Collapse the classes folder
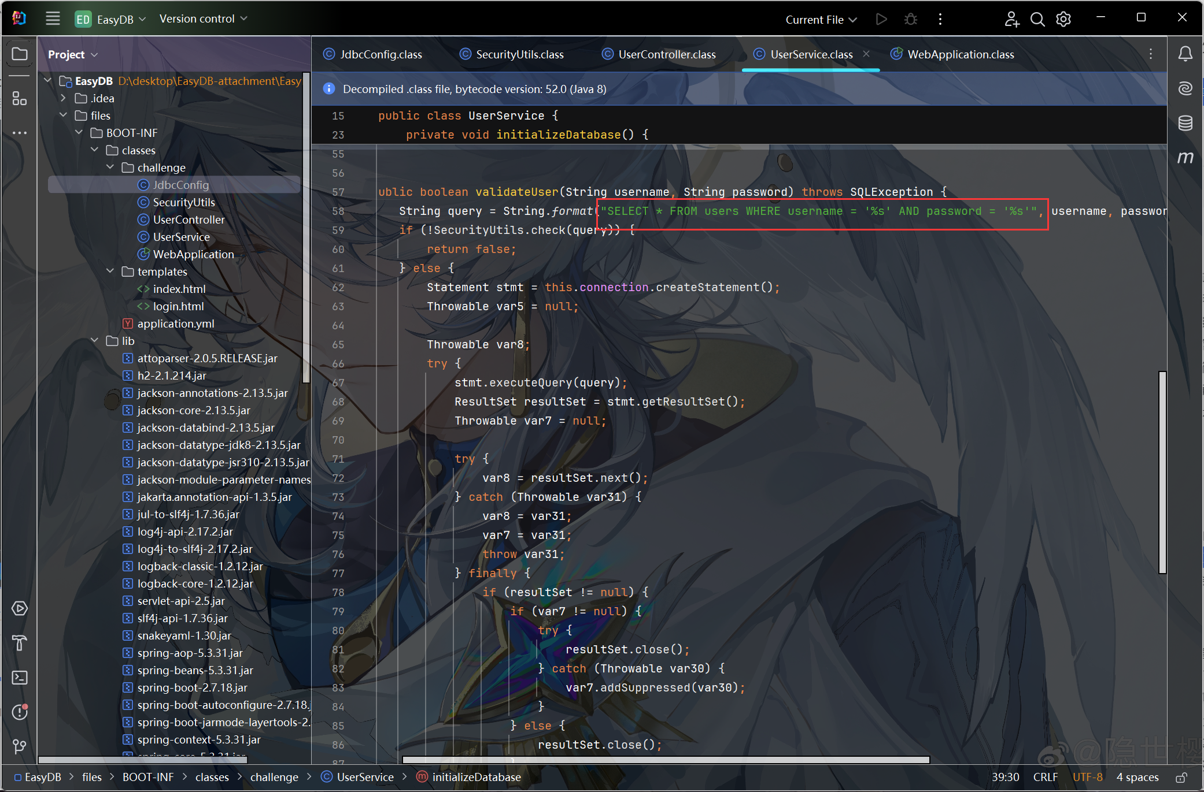Image resolution: width=1204 pixels, height=792 pixels. coord(95,150)
